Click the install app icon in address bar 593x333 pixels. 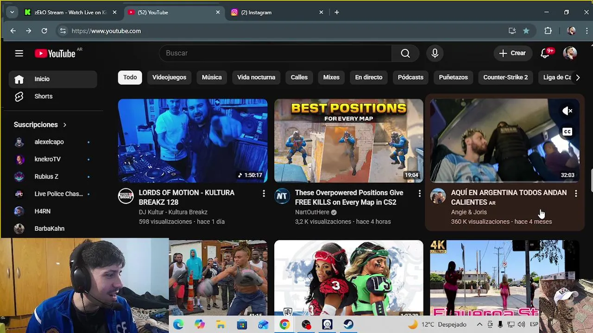tap(512, 31)
